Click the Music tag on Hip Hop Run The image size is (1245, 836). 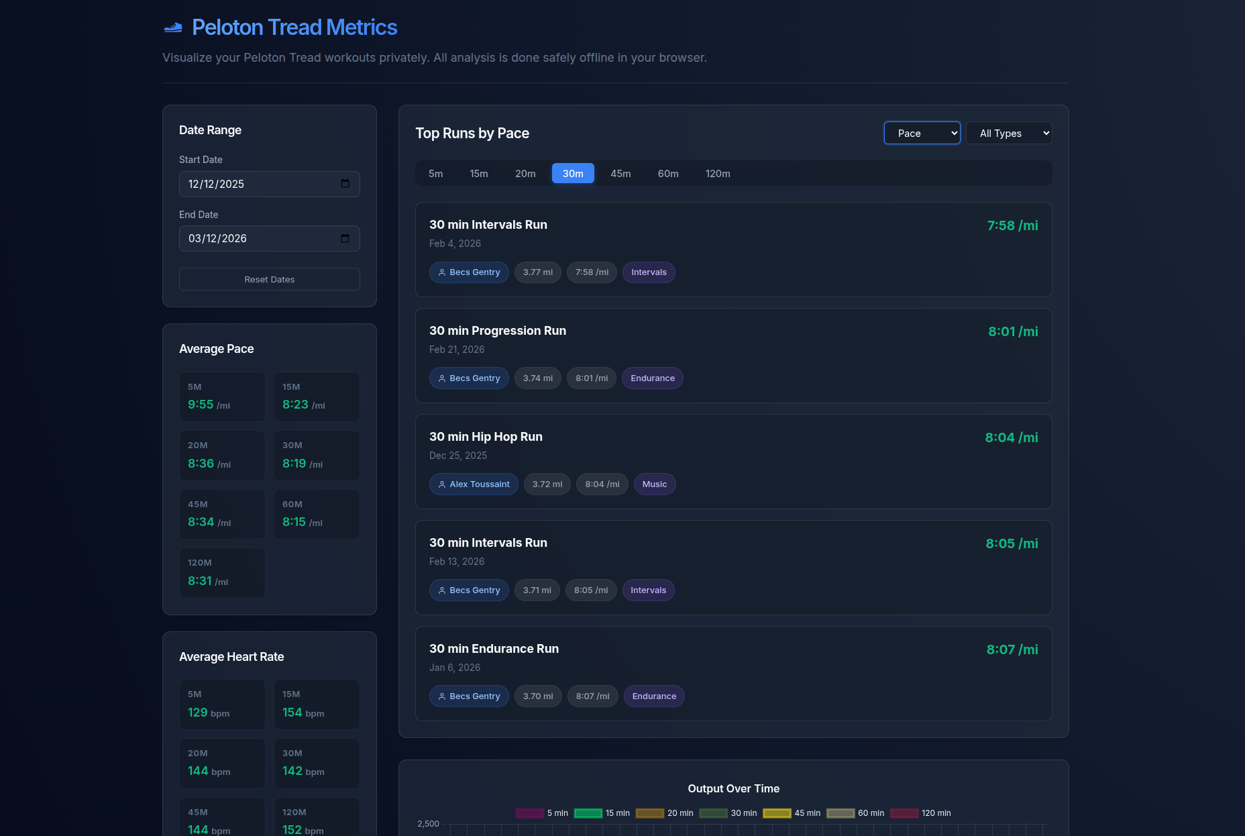pos(655,484)
